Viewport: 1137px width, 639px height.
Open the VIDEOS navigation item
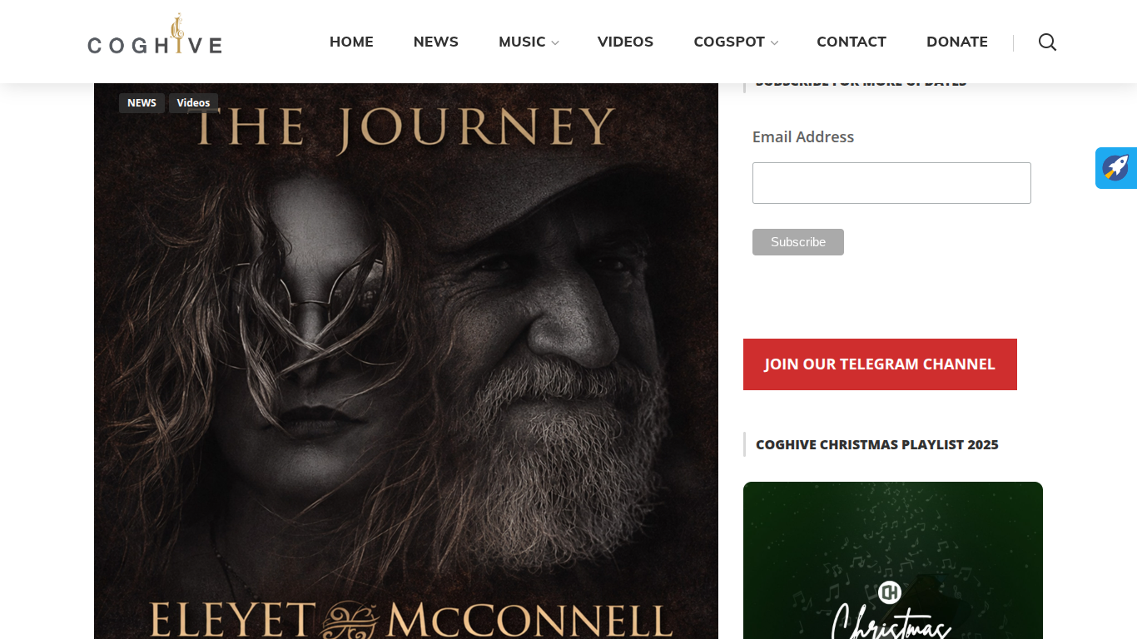tap(625, 42)
